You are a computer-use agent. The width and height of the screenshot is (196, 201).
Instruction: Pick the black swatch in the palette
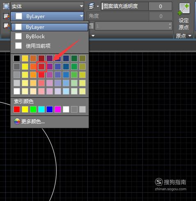point(17,58)
